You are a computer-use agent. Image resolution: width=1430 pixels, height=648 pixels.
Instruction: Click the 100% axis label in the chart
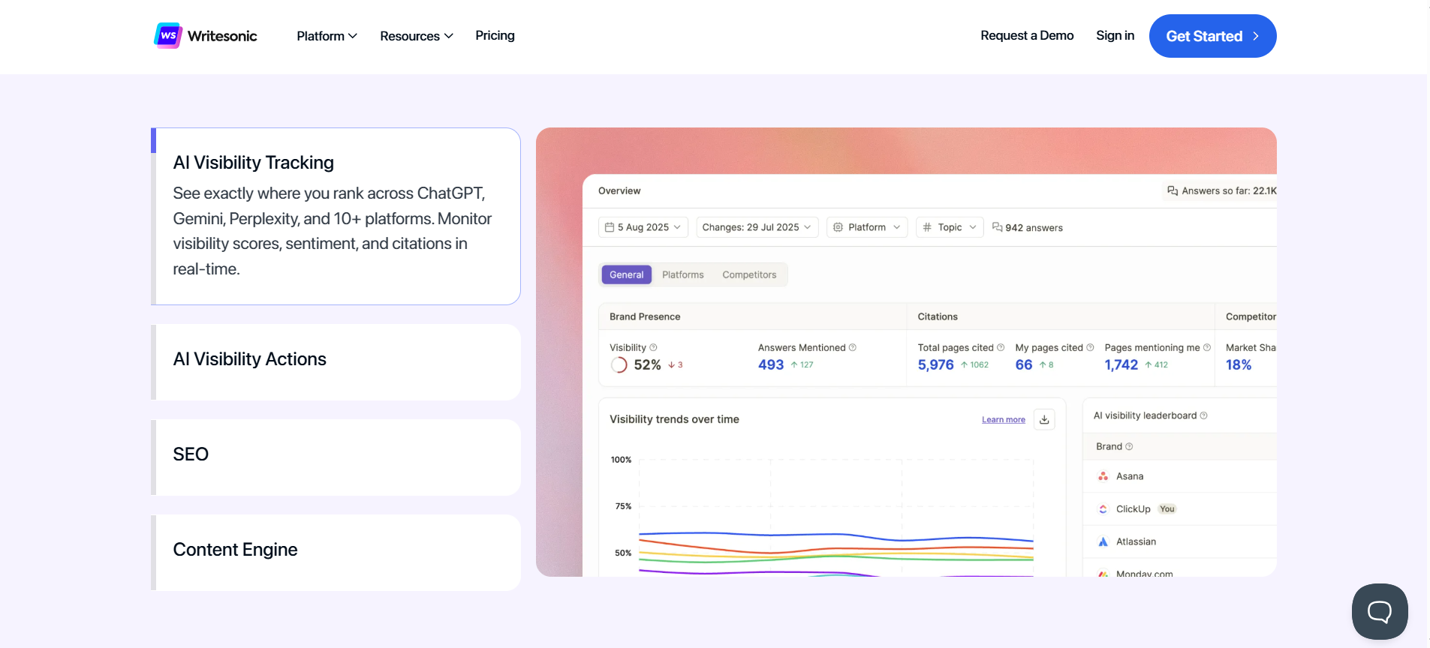click(x=621, y=460)
